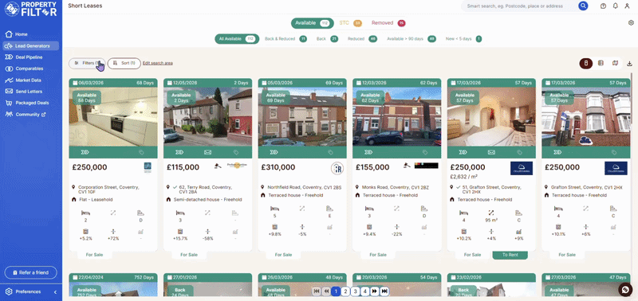Click the tag icon on £310,000 card
The height and width of the screenshot is (301, 638).
click(x=330, y=152)
